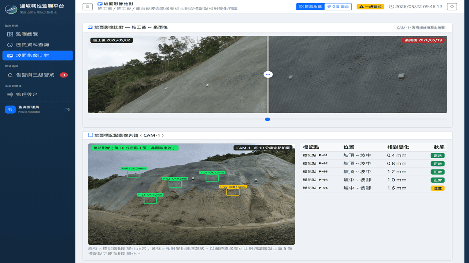This screenshot has width=469, height=263.
Task: Click the P-01 green marker box on image
Action: pyautogui.click(x=133, y=174)
